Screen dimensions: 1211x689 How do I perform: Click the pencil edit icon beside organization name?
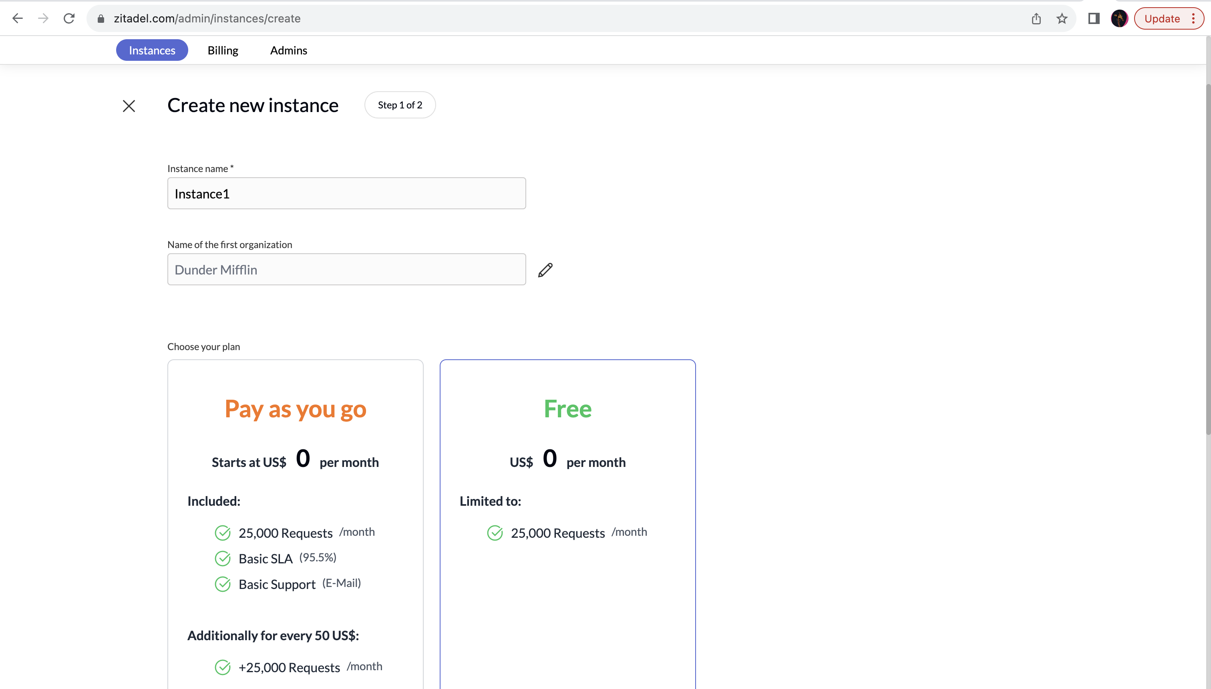coord(545,270)
